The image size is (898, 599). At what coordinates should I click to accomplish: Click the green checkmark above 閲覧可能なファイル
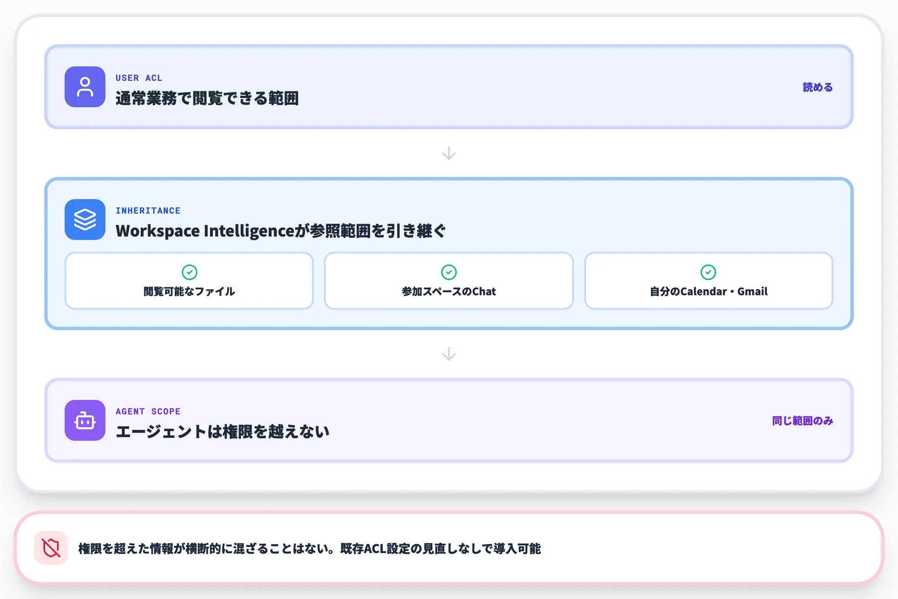click(189, 272)
